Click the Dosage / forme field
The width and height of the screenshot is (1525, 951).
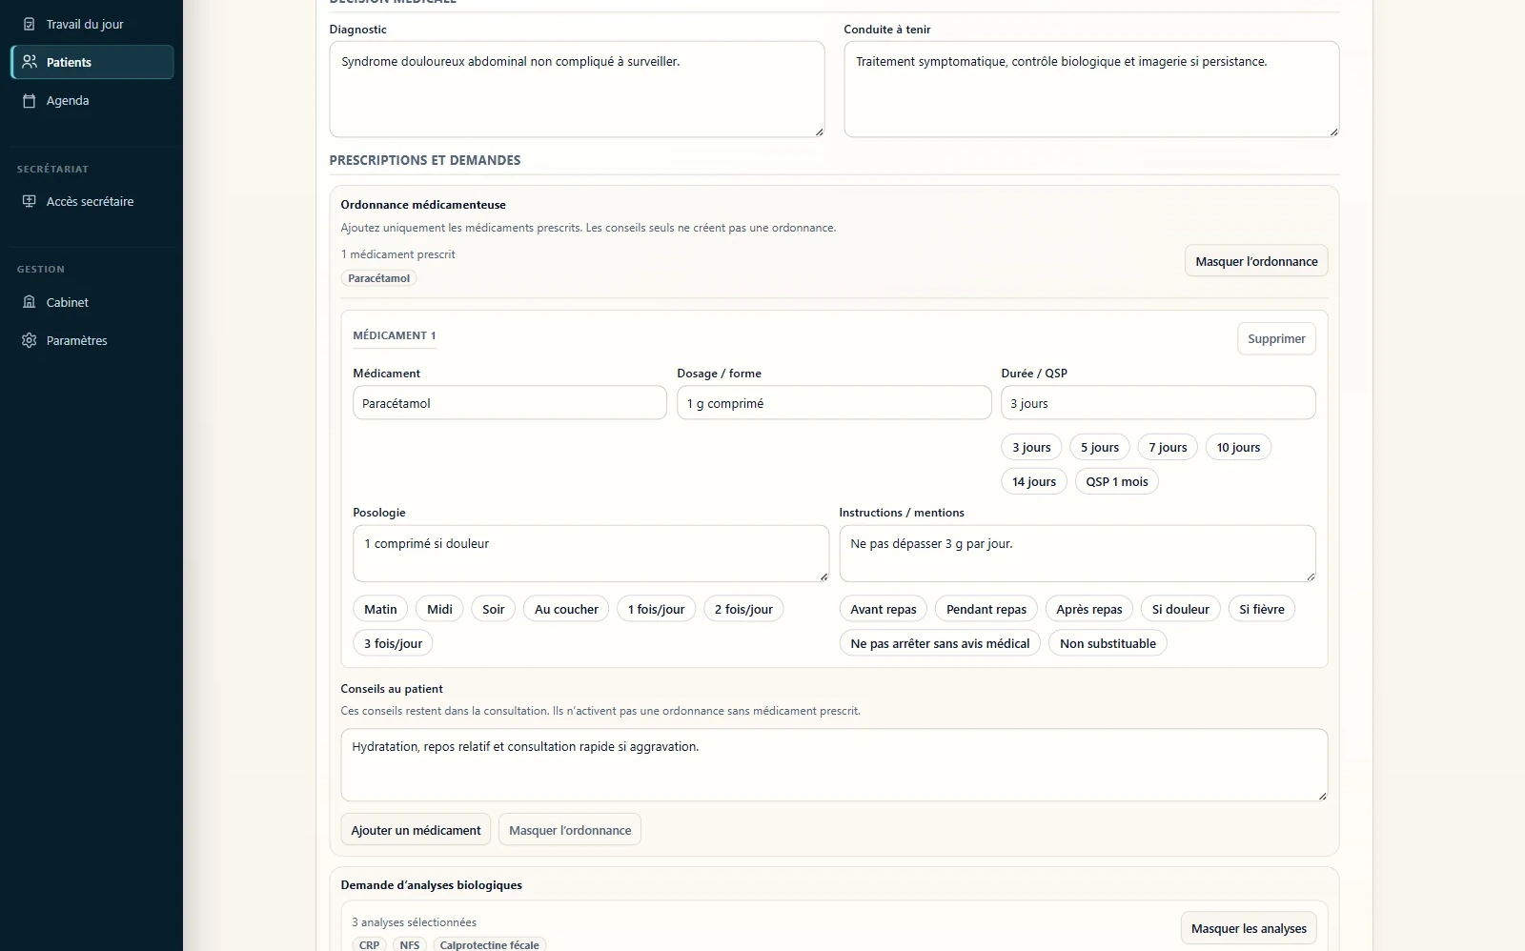(x=834, y=403)
